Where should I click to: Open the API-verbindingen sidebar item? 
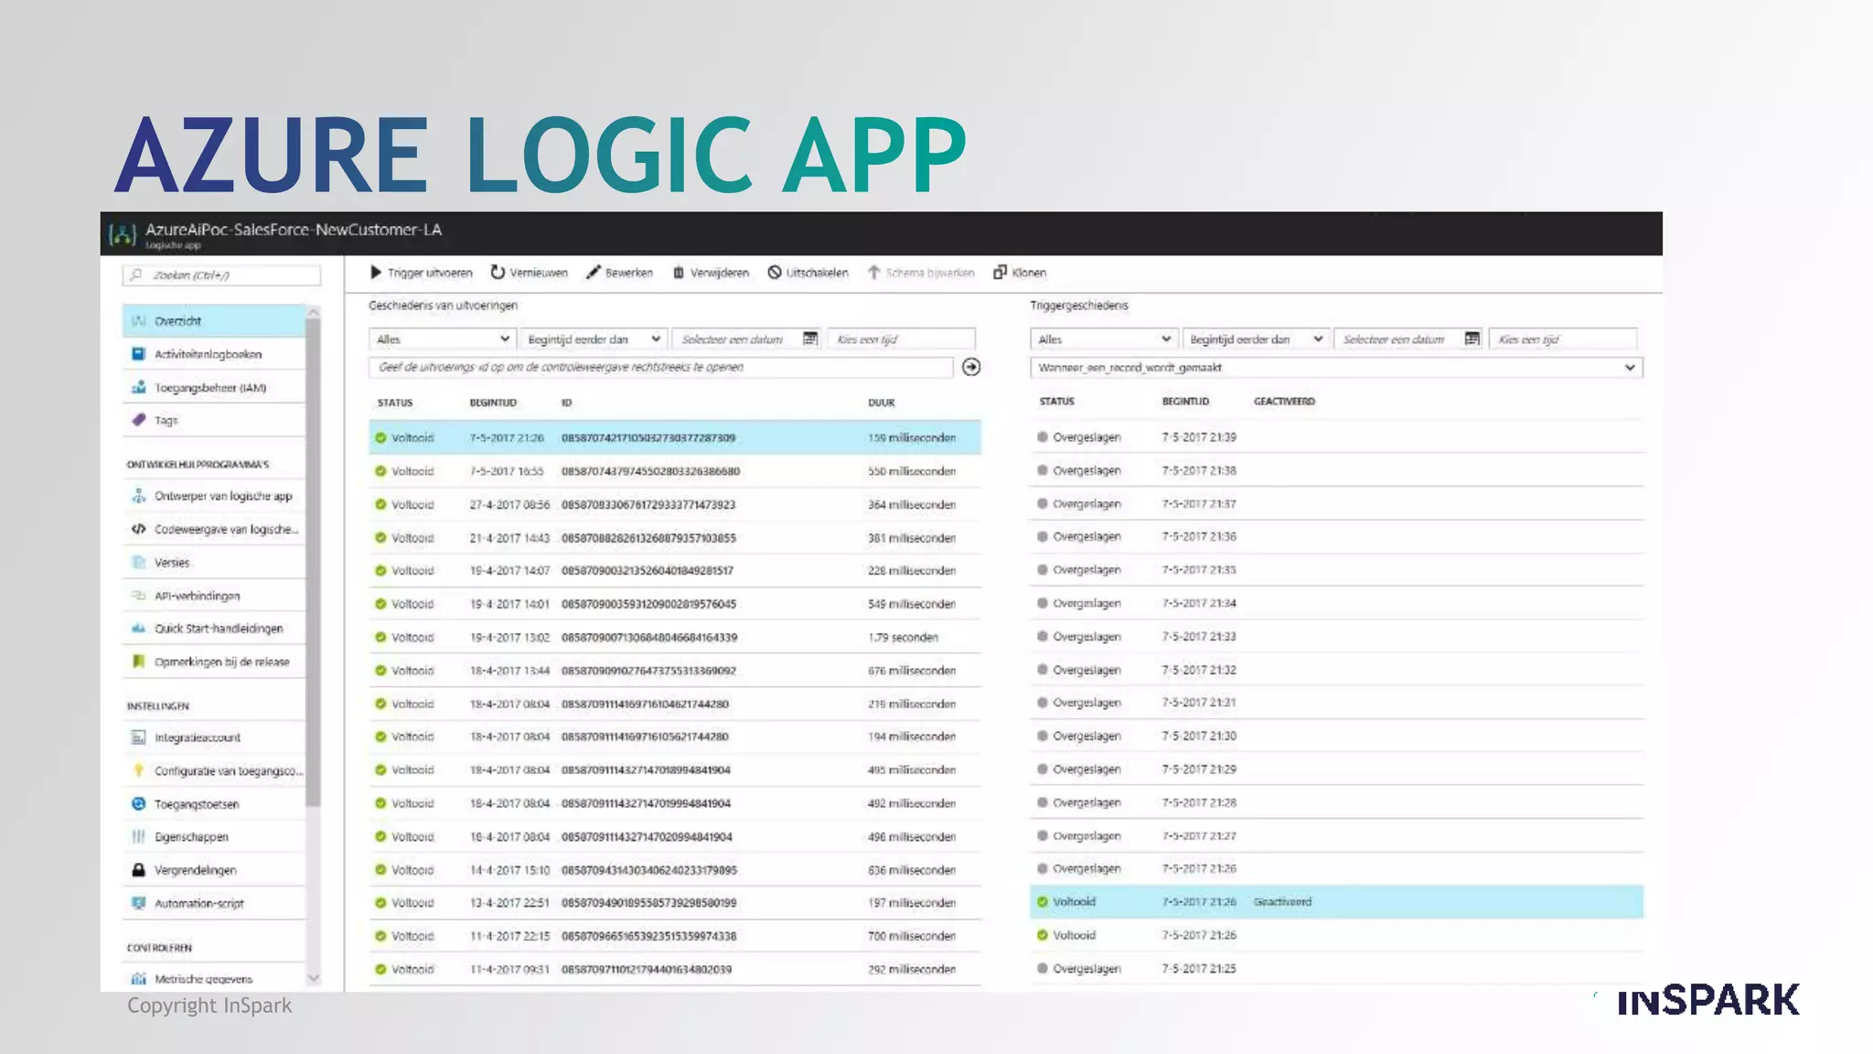pos(197,596)
